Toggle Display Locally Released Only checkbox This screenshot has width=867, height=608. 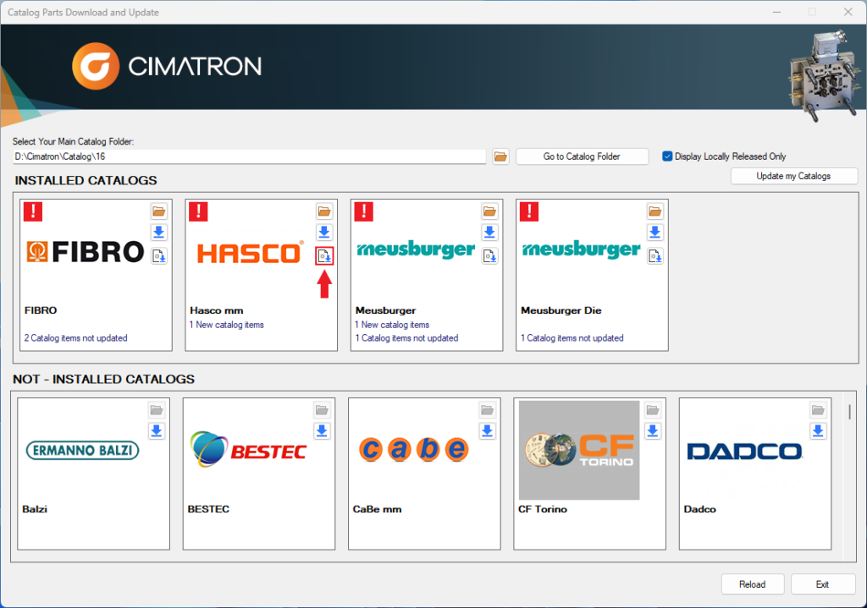click(667, 156)
